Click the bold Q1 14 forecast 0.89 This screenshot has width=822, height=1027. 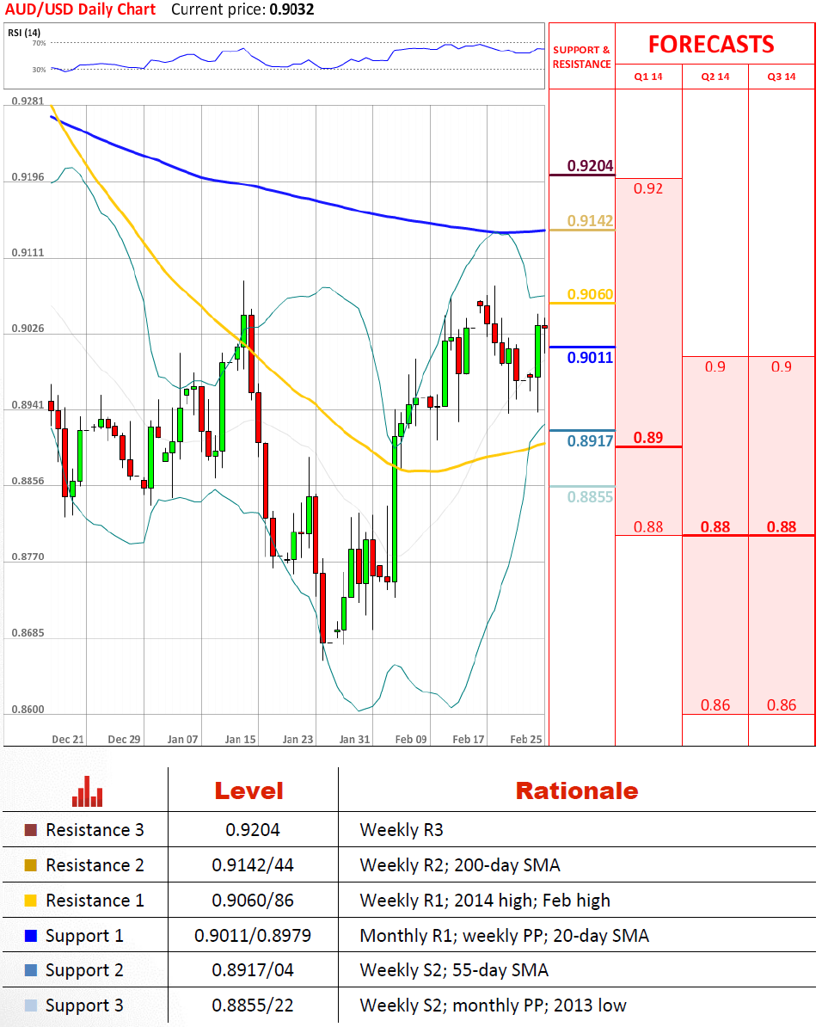(648, 438)
